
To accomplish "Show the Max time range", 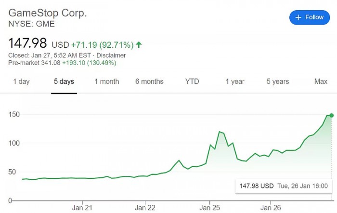I will pos(321,81).
